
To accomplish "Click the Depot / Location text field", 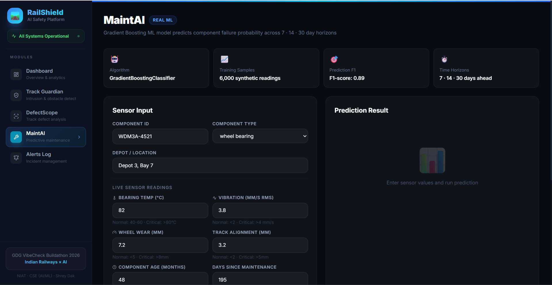I will [210, 165].
